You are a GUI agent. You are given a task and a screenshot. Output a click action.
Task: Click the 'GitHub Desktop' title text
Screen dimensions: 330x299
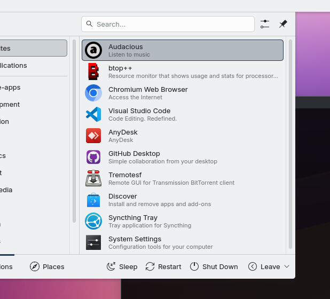click(134, 154)
